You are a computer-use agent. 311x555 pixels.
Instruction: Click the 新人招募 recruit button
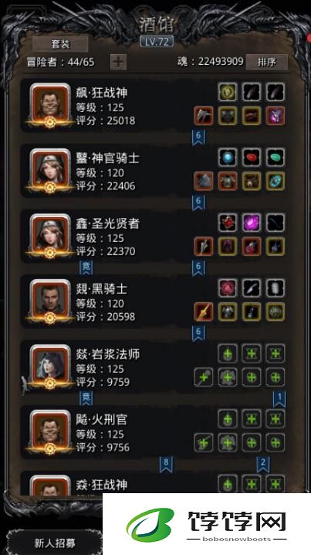(55, 543)
